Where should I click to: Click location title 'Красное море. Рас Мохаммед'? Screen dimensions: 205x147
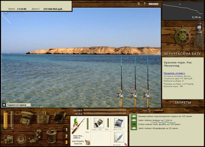pos(178,64)
